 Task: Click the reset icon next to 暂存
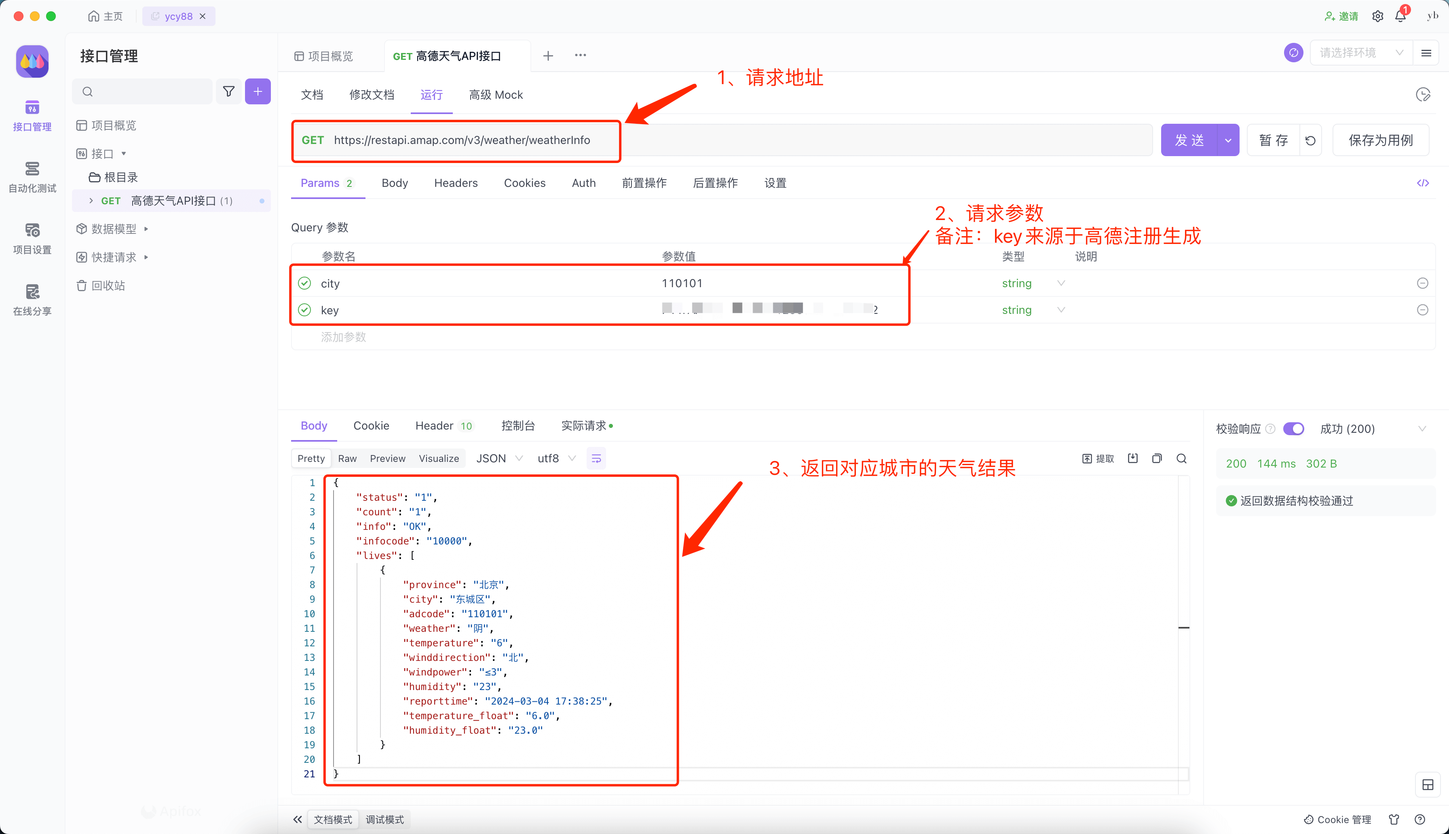click(x=1310, y=140)
